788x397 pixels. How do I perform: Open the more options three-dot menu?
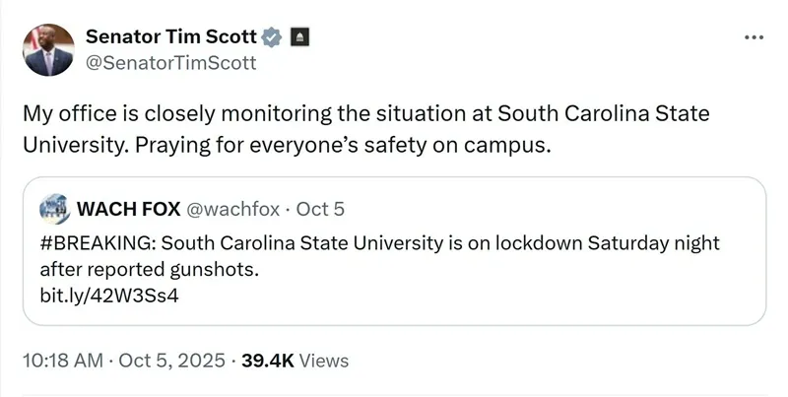[754, 37]
